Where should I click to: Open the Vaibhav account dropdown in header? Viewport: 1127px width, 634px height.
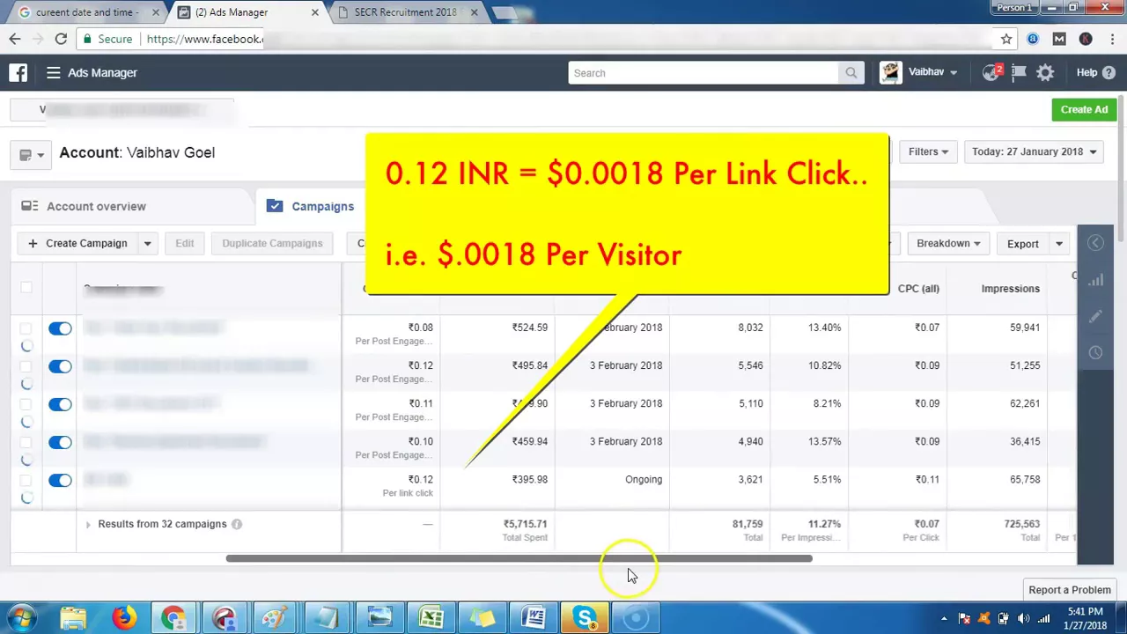click(x=932, y=73)
